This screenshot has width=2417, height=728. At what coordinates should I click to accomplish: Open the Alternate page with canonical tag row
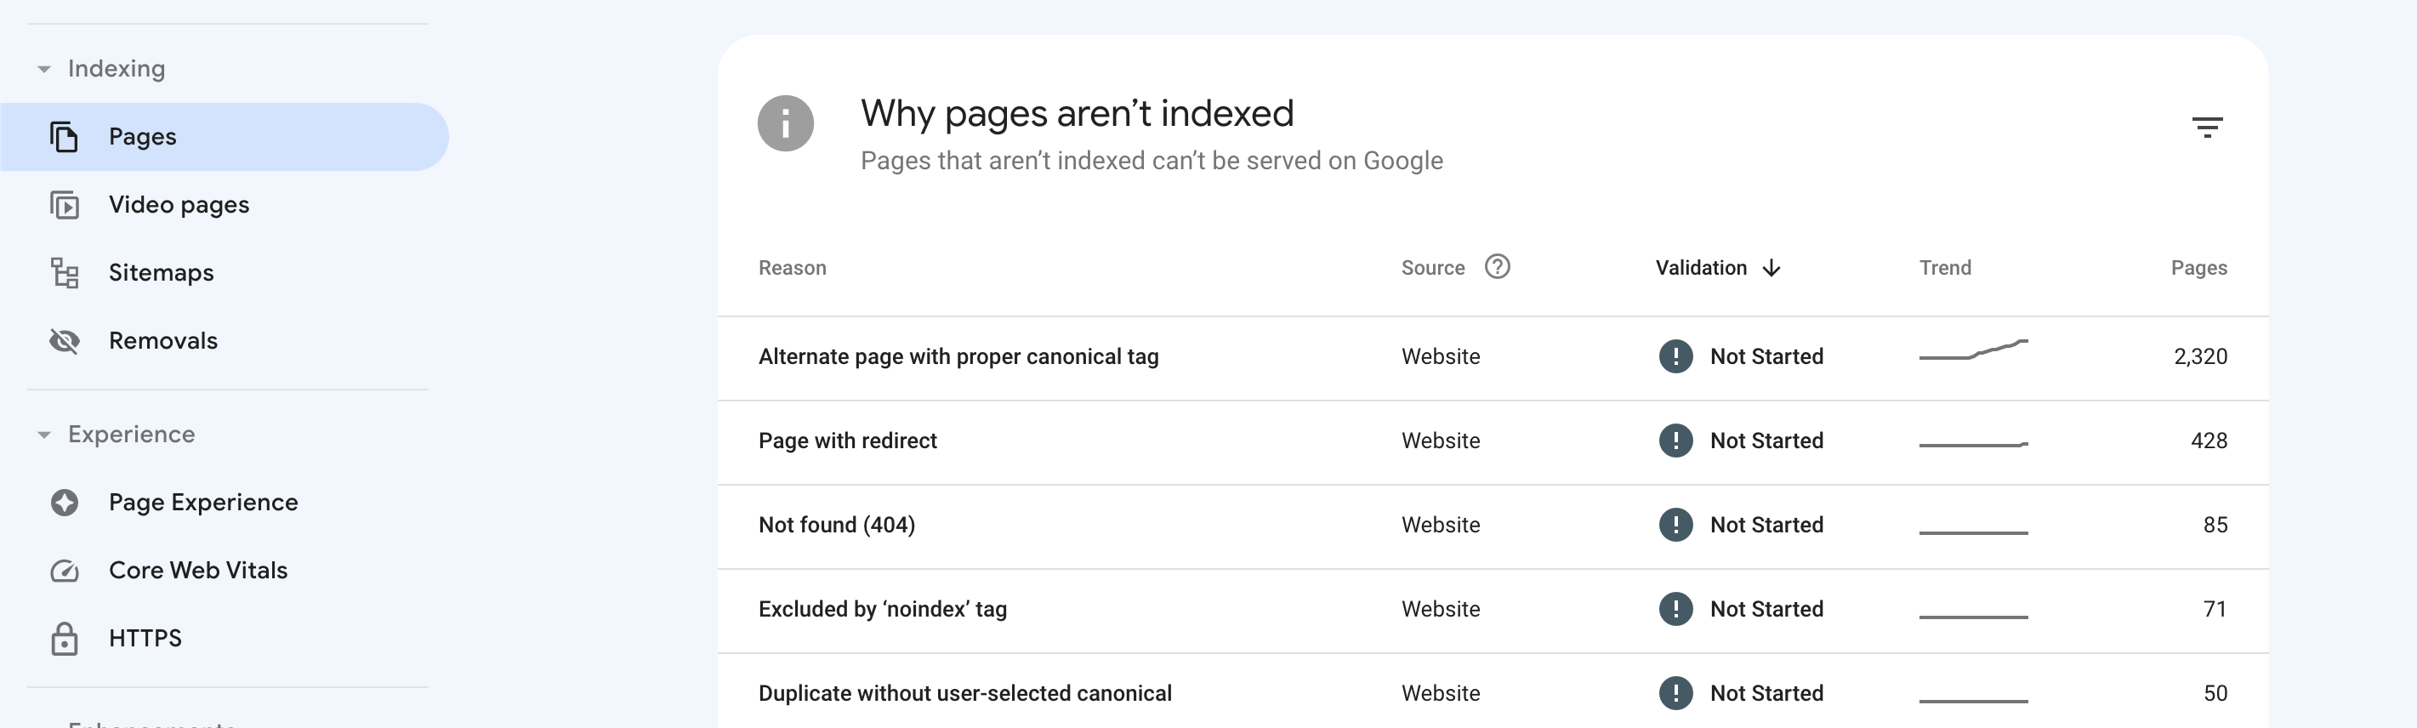957,356
